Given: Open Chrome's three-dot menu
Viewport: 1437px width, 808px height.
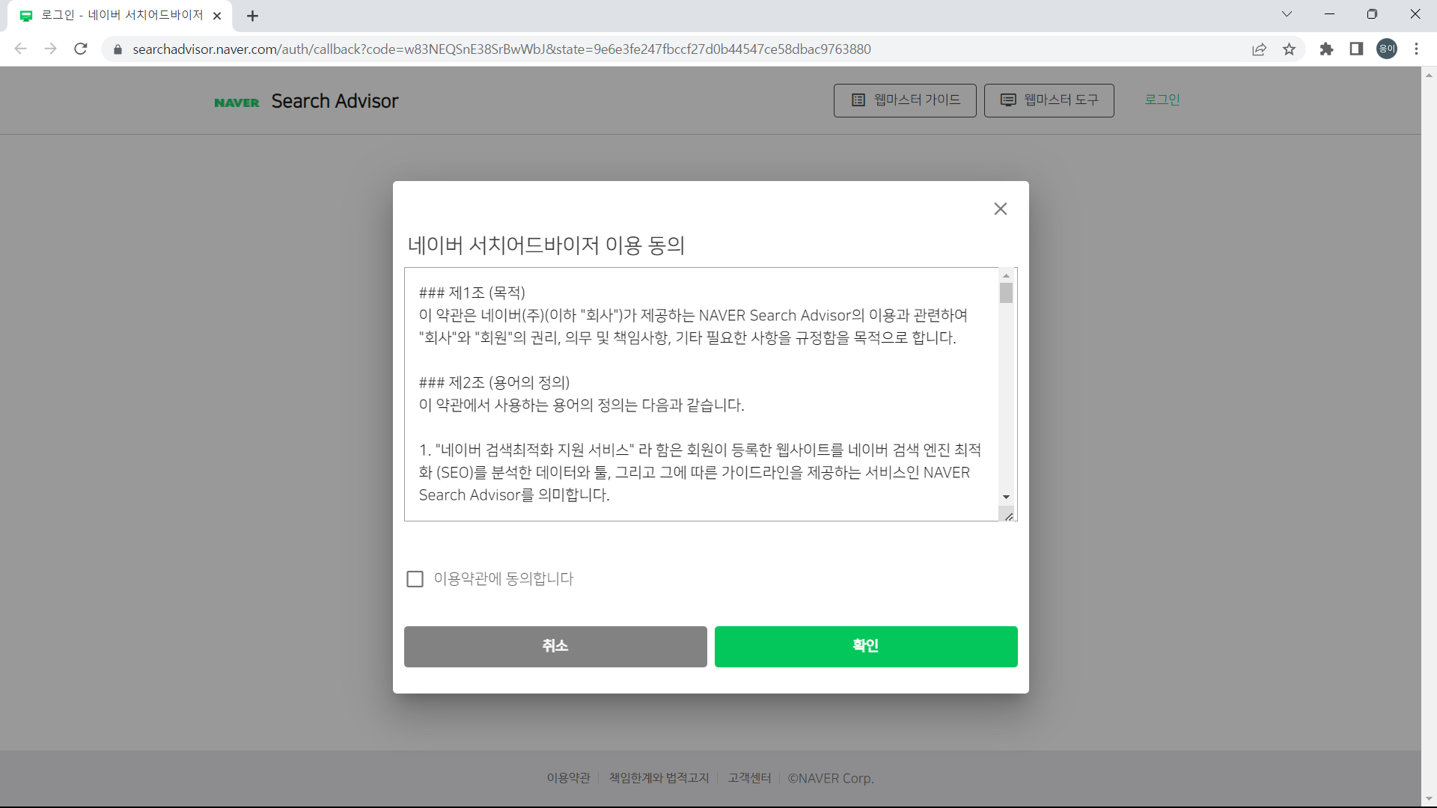Looking at the screenshot, I should pyautogui.click(x=1417, y=49).
